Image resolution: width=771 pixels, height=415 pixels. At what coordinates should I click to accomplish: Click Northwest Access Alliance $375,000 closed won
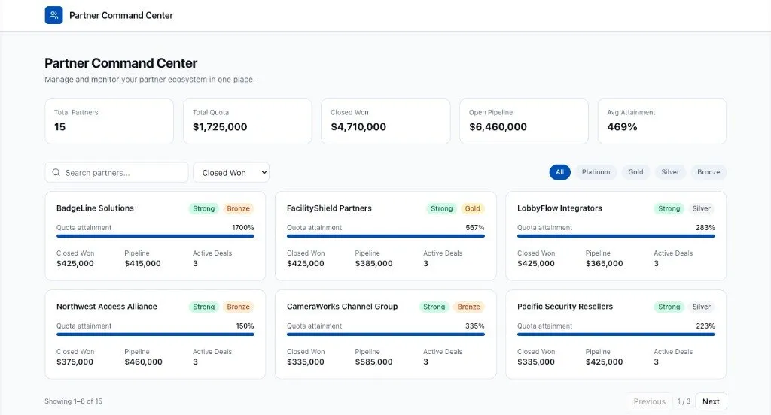[x=75, y=362]
